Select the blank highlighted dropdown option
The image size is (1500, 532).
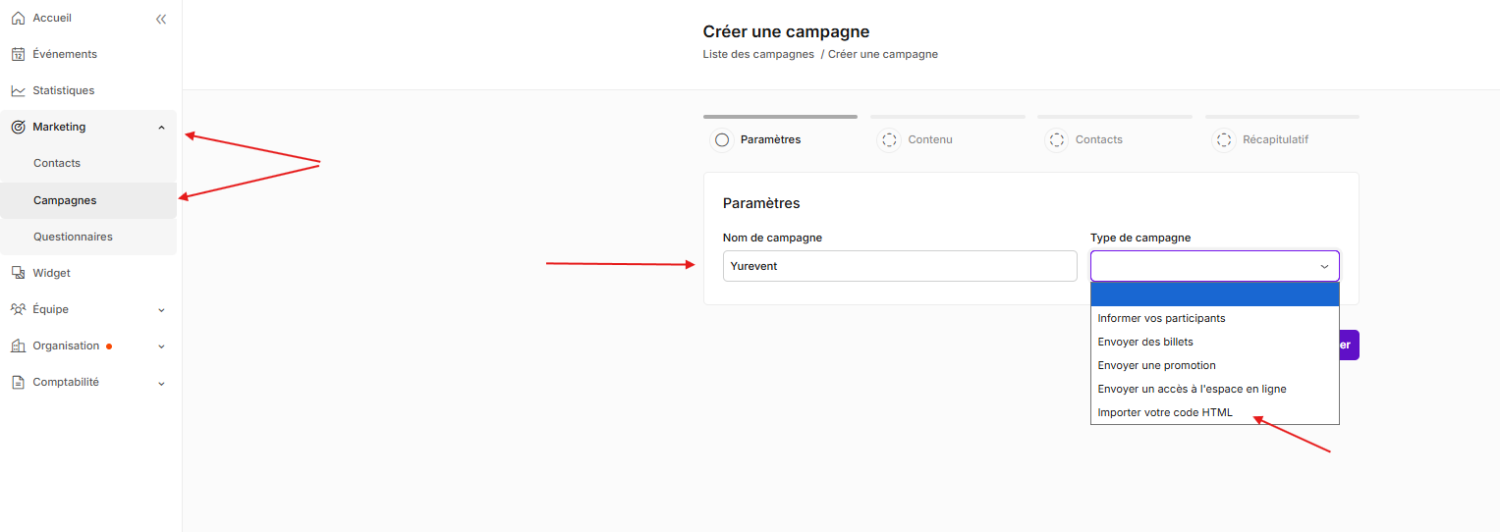(x=1214, y=294)
